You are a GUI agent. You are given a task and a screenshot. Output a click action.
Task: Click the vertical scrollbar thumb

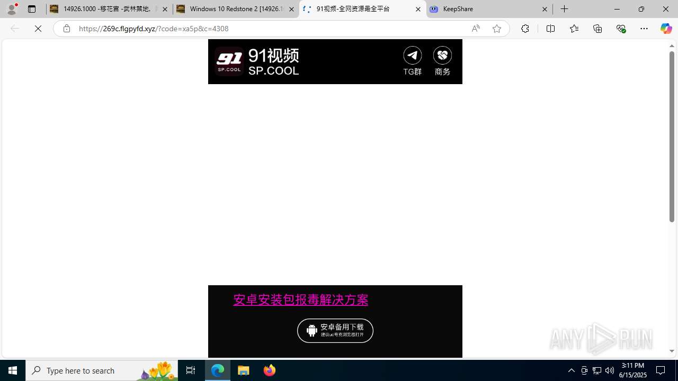672,137
